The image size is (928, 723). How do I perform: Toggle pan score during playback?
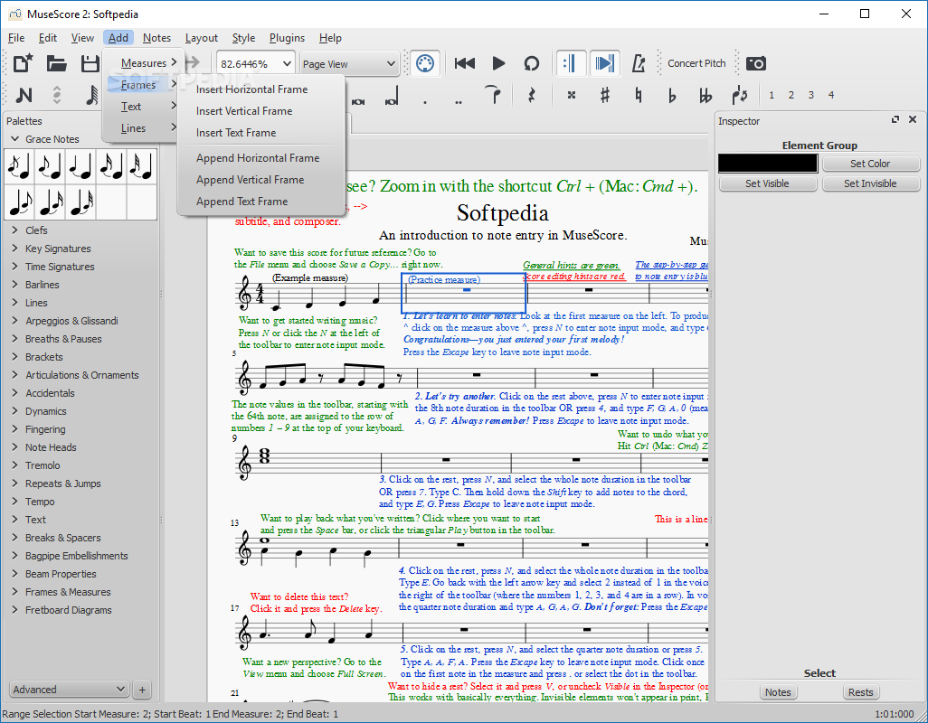(604, 63)
